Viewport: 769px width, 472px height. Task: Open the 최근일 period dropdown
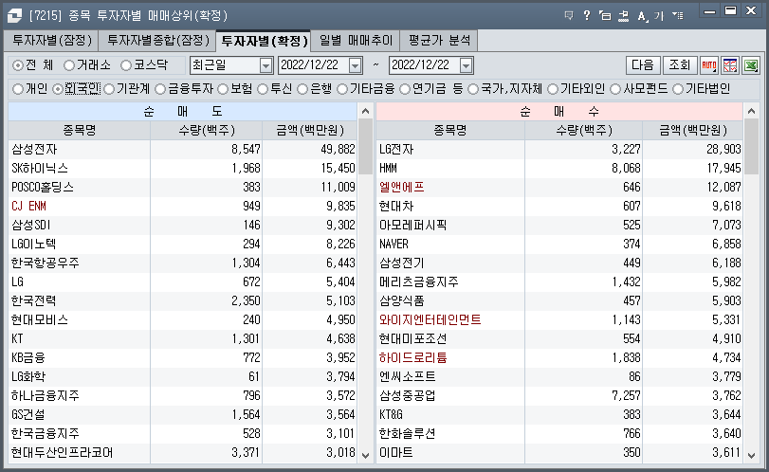click(x=265, y=65)
